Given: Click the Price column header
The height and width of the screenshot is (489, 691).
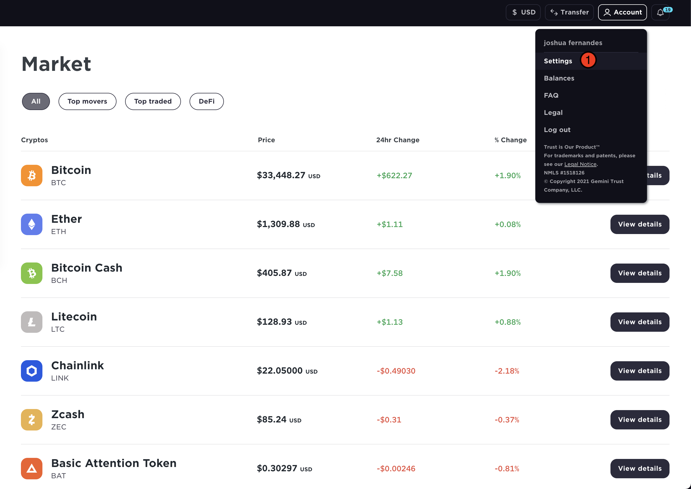Looking at the screenshot, I should tap(266, 140).
